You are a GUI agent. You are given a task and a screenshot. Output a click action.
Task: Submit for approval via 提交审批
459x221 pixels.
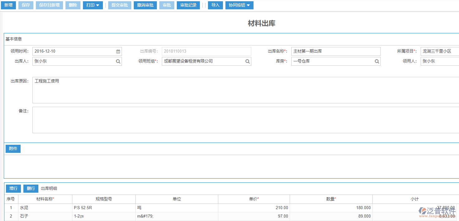point(119,5)
